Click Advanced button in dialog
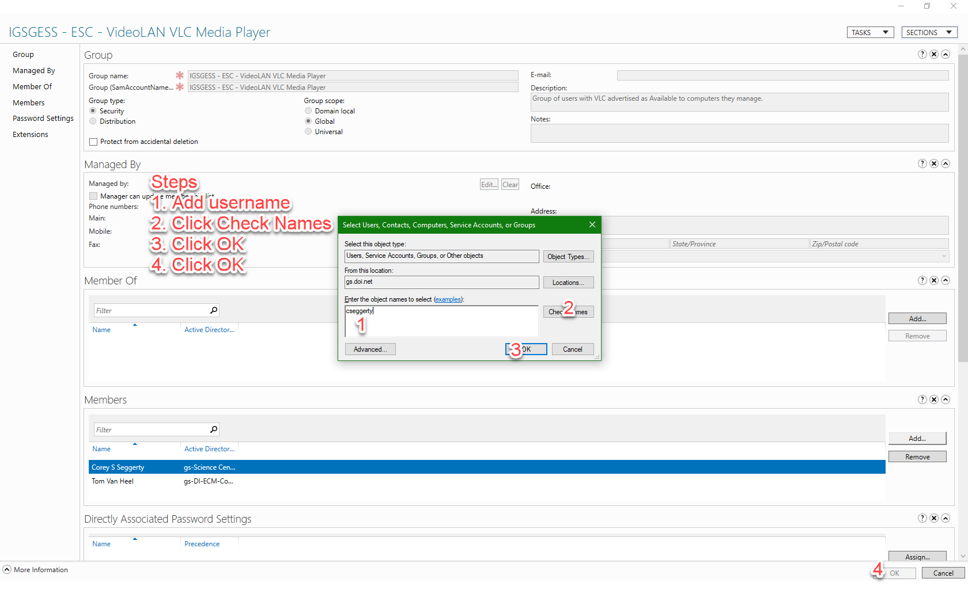This screenshot has height=590, width=968. tap(370, 349)
